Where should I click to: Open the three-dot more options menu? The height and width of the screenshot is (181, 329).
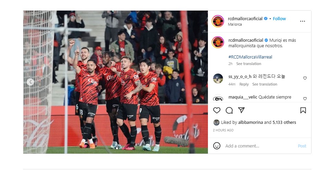[302, 21]
